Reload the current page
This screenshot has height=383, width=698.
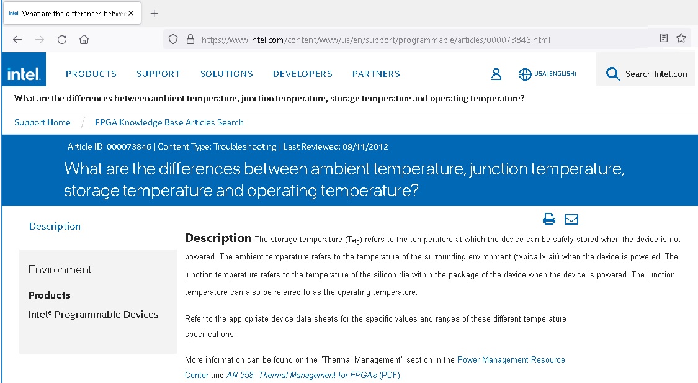(x=62, y=40)
